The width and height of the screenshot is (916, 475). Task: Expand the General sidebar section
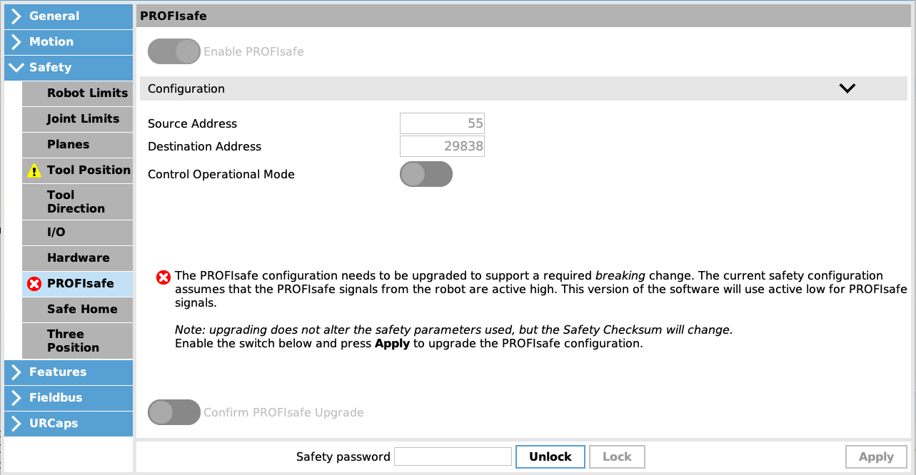pos(69,16)
